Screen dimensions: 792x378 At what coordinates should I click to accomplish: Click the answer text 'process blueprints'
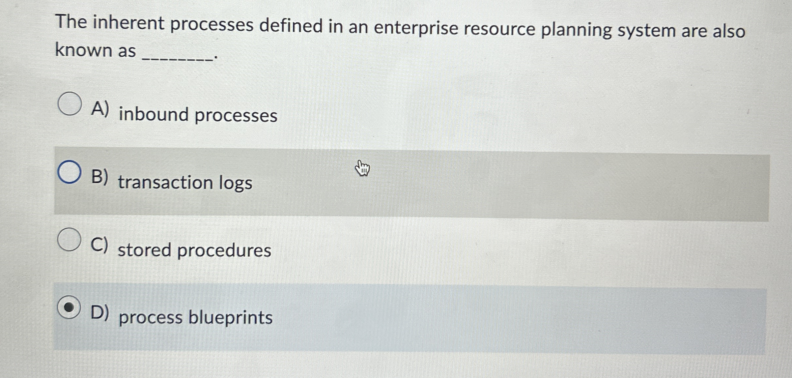point(195,317)
